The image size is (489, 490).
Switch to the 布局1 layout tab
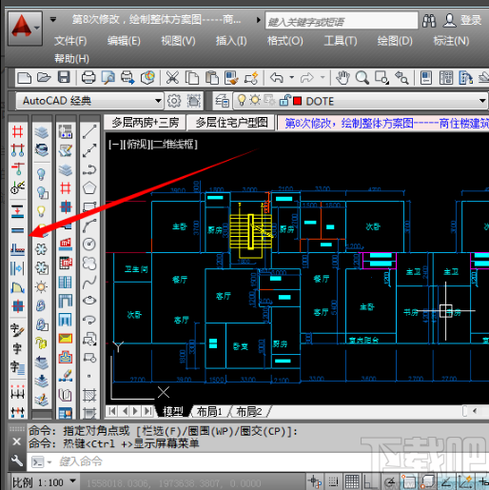pos(209,411)
